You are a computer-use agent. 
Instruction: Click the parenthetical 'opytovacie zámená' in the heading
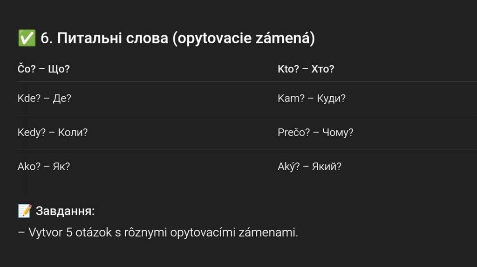point(244,39)
